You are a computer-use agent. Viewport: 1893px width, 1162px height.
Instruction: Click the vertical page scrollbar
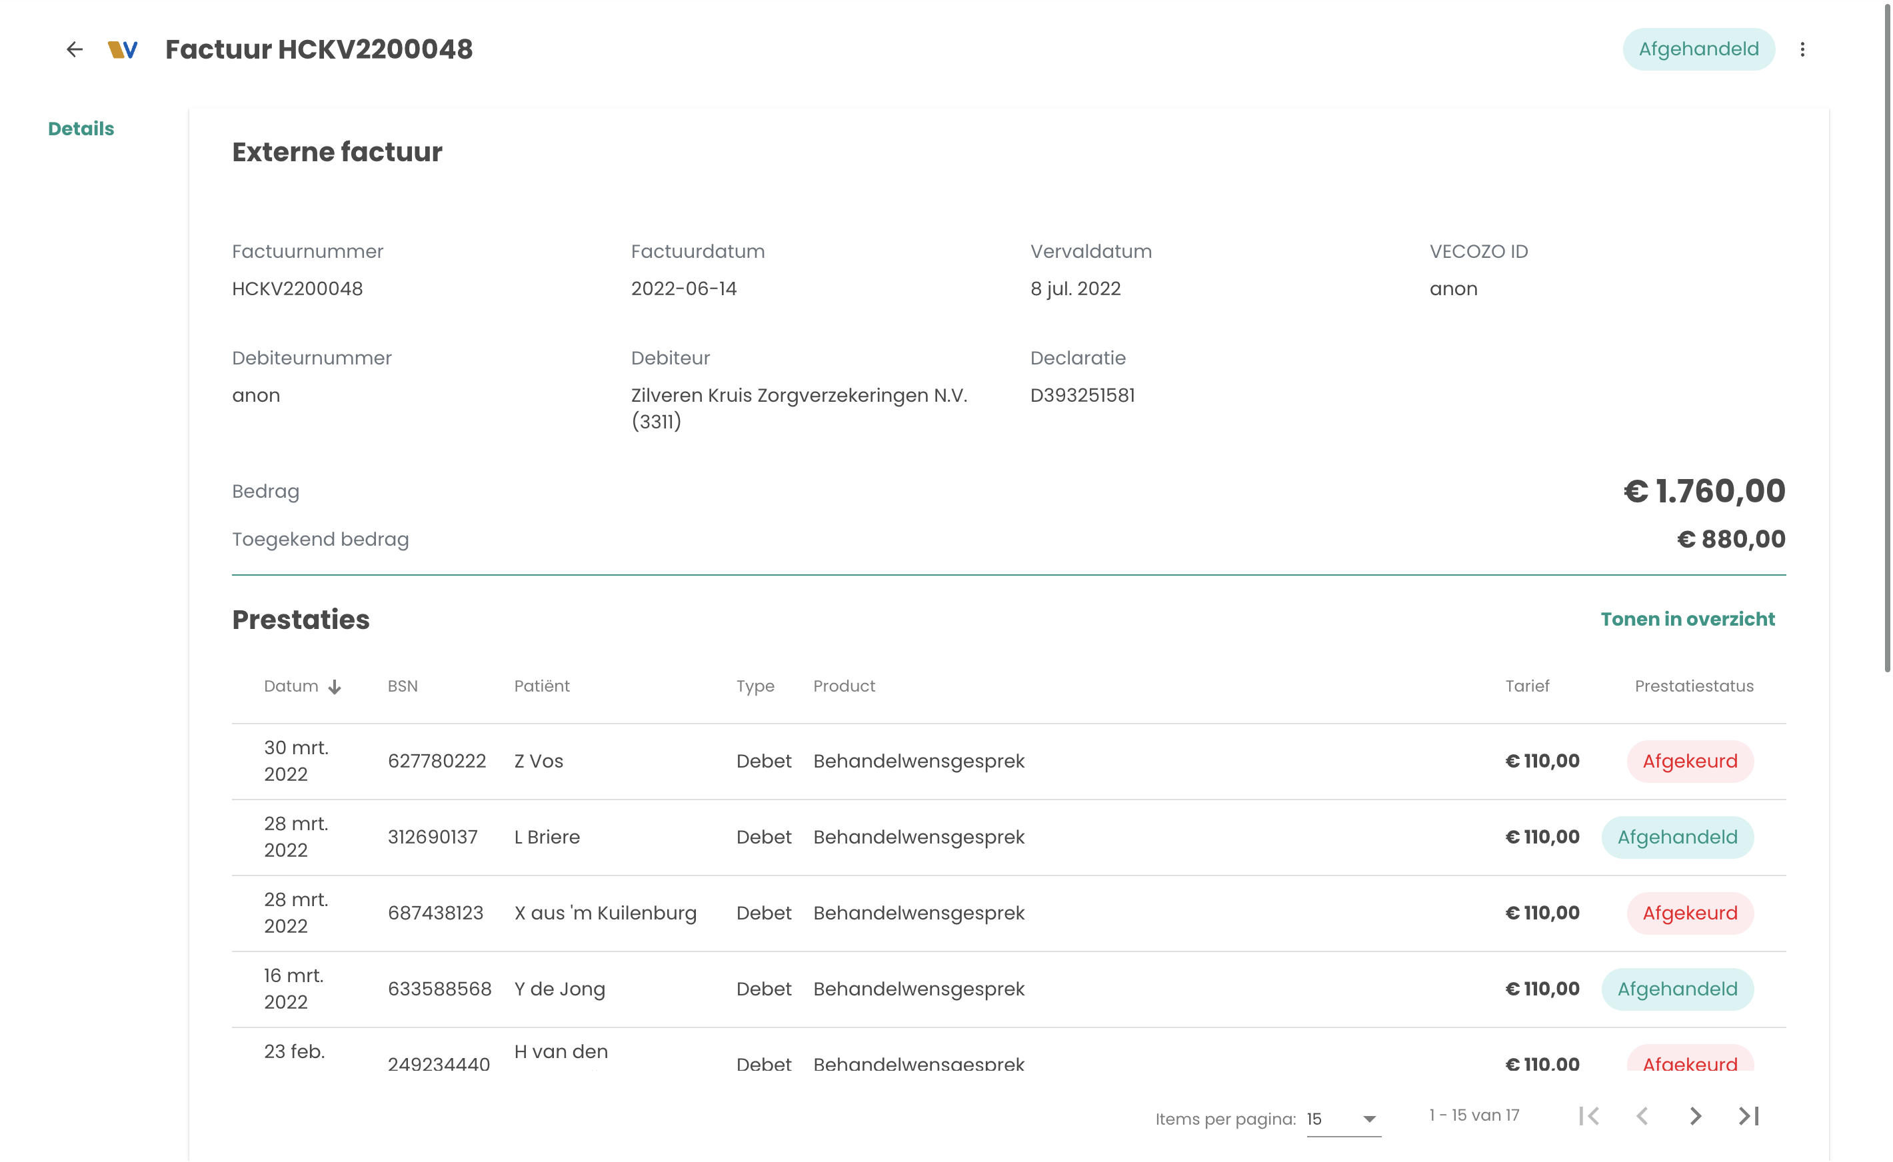click(1886, 338)
